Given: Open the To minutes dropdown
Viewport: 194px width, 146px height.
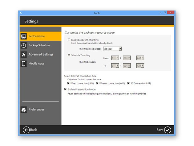Looking at the screenshot, I should coord(127,66).
